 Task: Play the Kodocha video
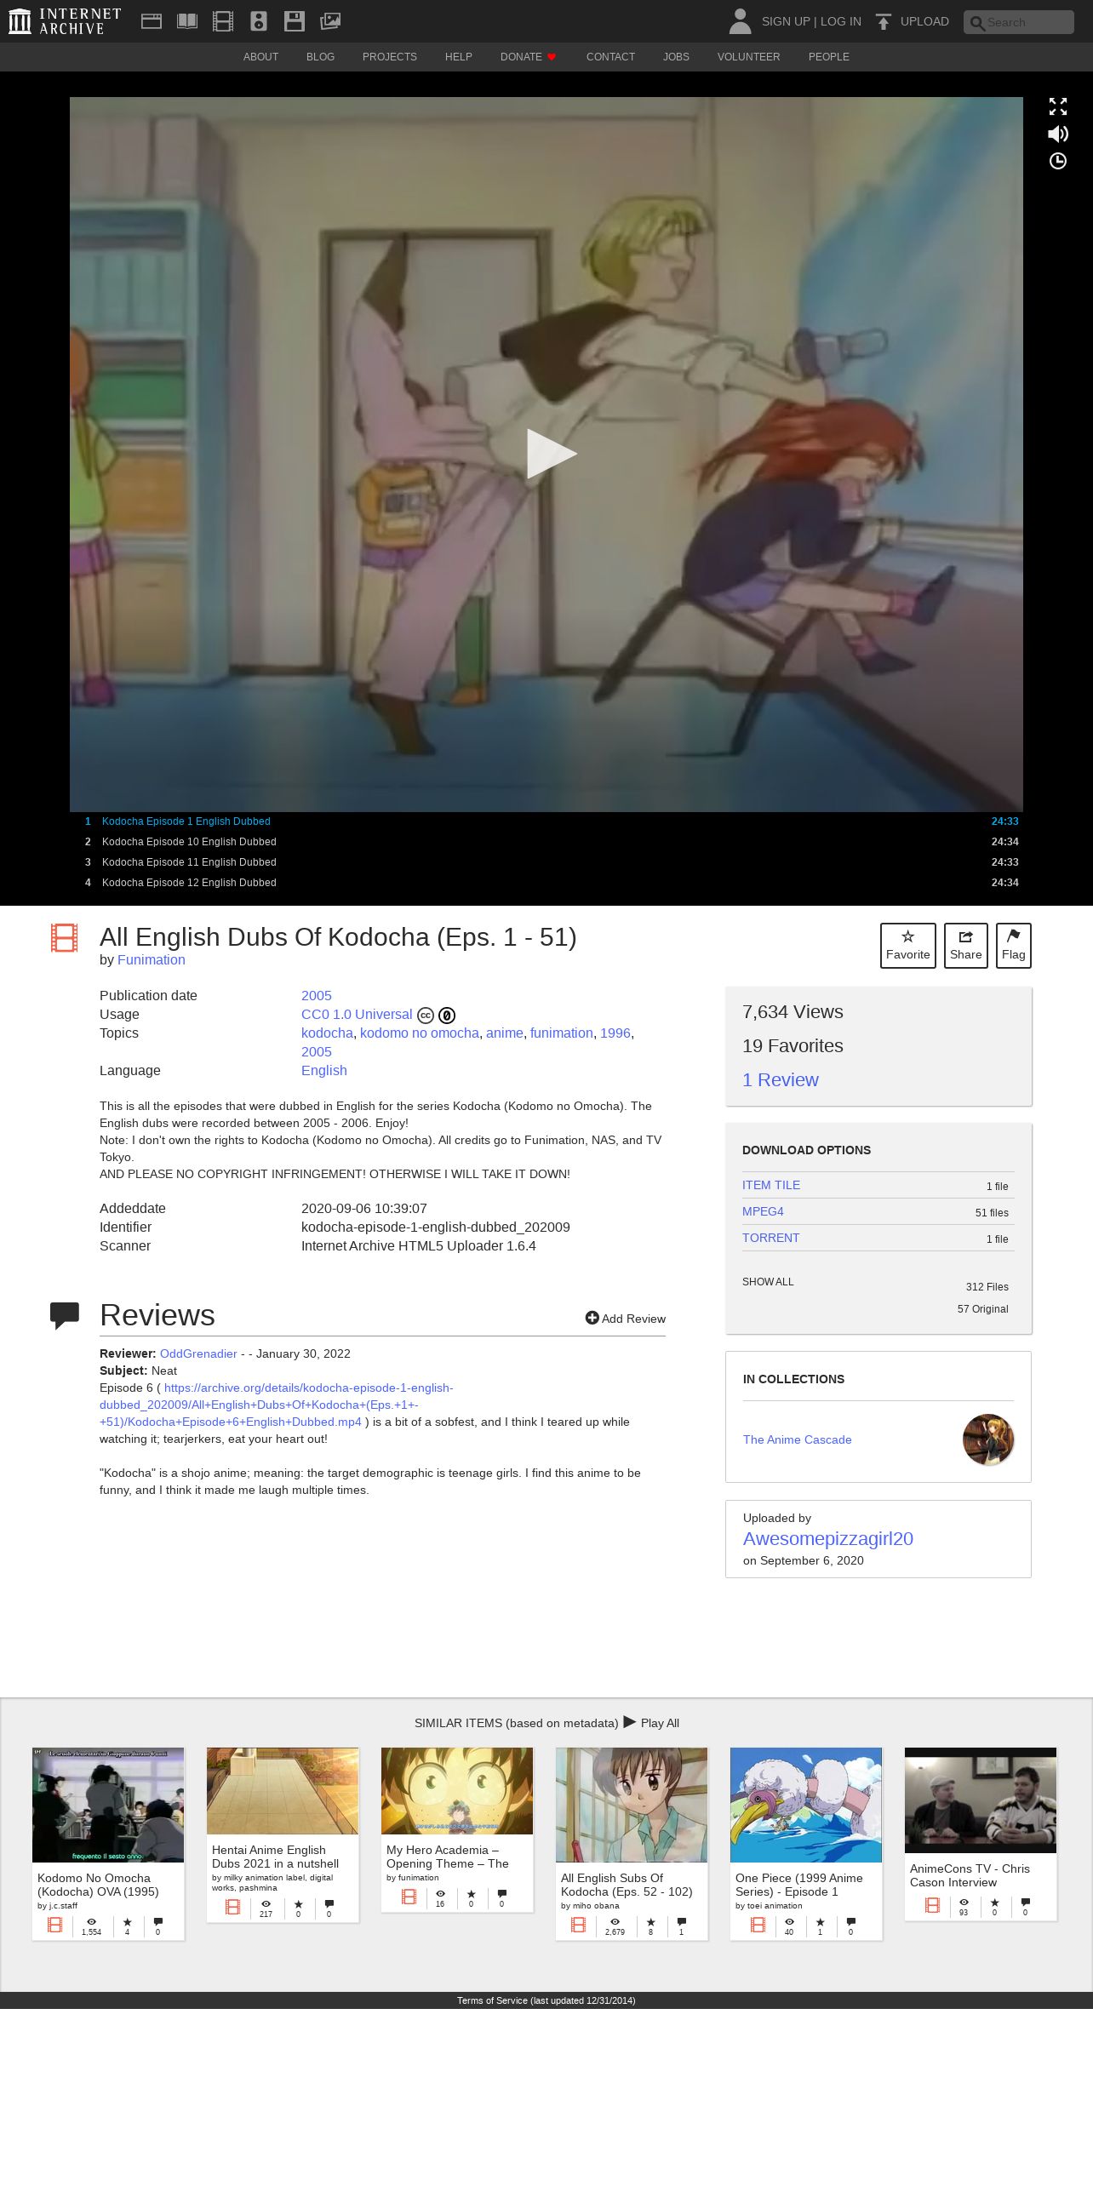pos(551,454)
